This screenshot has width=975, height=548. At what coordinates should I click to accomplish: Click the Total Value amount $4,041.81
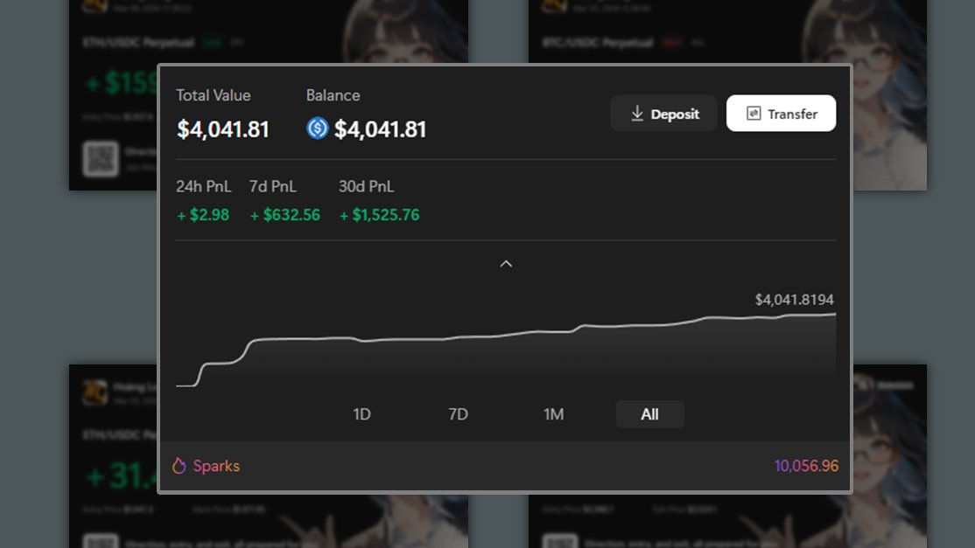click(x=223, y=129)
